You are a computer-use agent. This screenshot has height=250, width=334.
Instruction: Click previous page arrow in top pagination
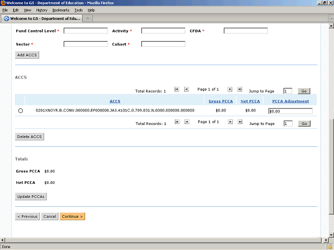coord(186,90)
